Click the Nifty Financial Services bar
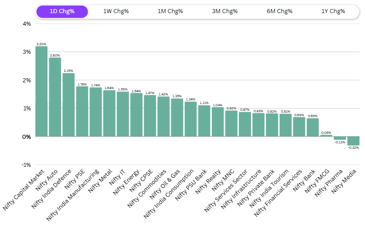Image resolution: width=365 pixels, height=227 pixels. tap(299, 127)
